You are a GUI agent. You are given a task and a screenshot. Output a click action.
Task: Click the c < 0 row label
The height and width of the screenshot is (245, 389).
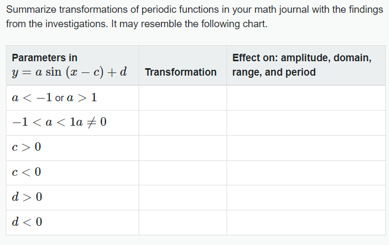(26, 172)
